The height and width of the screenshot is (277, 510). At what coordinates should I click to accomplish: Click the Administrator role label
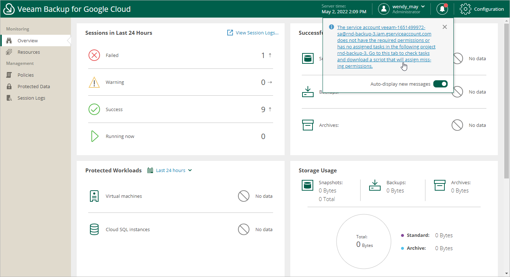[406, 12]
